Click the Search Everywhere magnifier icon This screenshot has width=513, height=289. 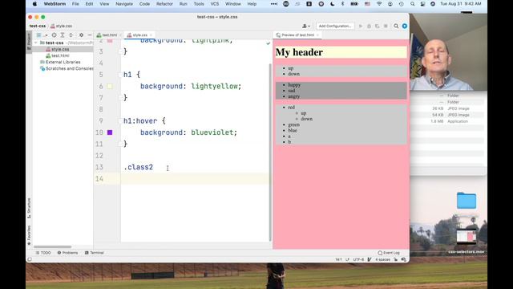[396, 26]
